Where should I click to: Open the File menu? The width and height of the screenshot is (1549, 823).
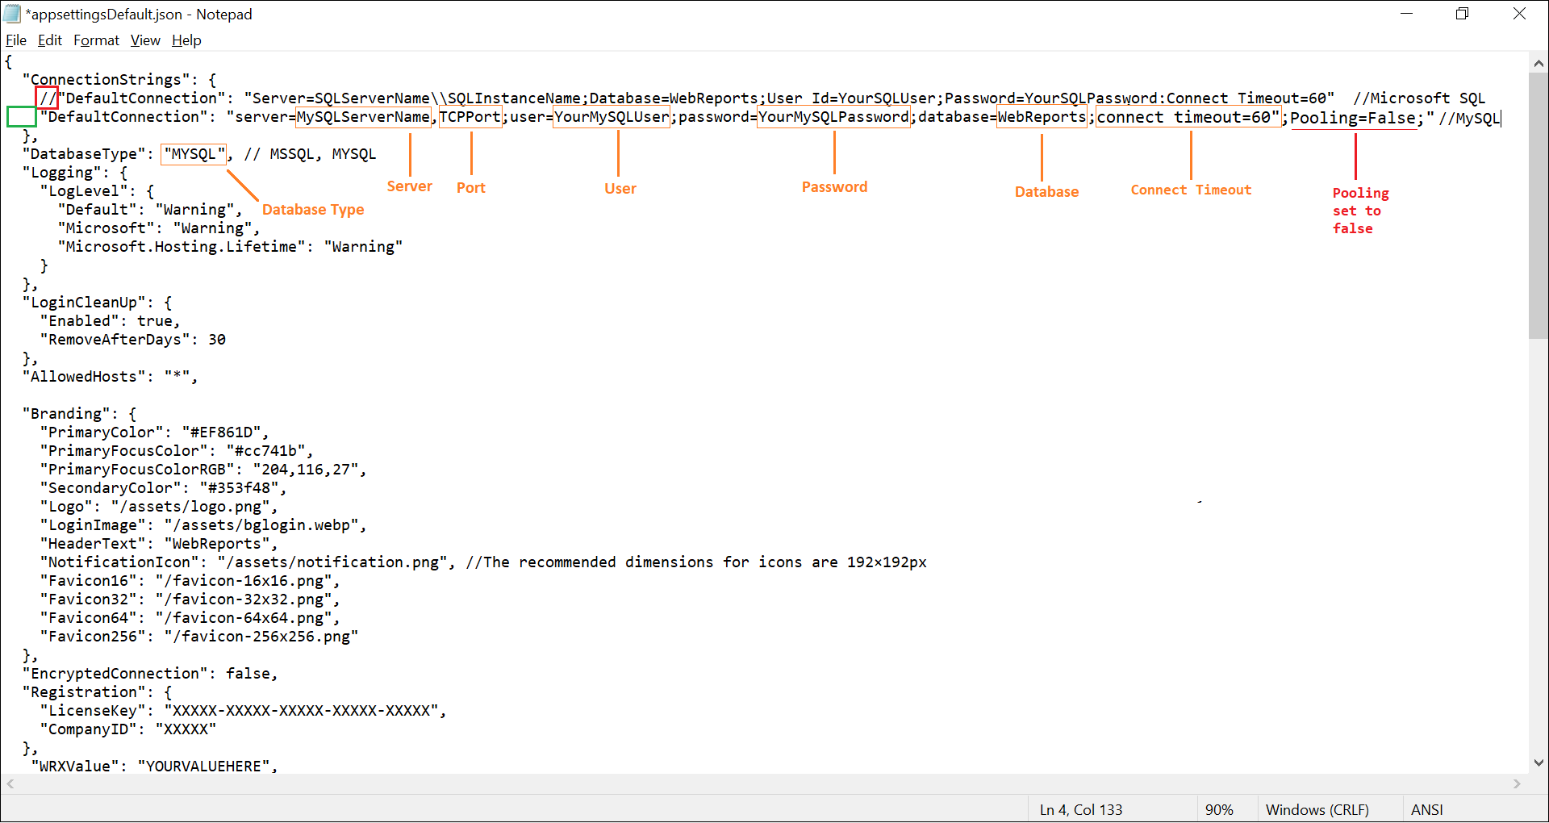click(16, 40)
